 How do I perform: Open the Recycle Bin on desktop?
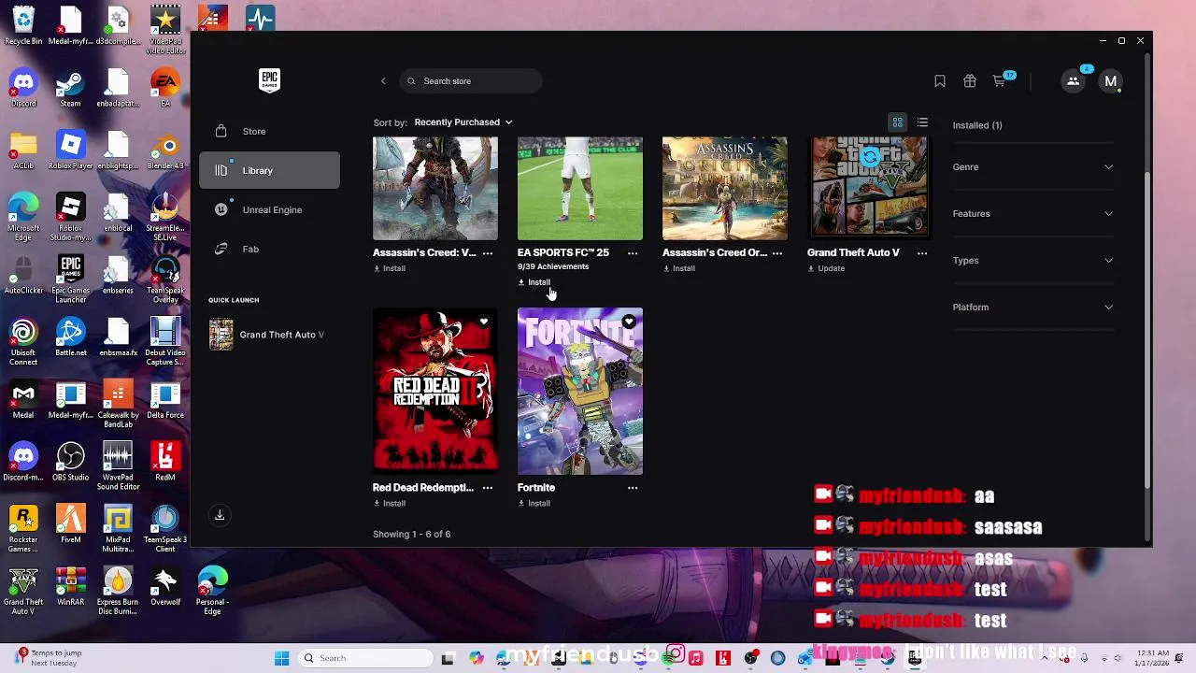(x=23, y=27)
